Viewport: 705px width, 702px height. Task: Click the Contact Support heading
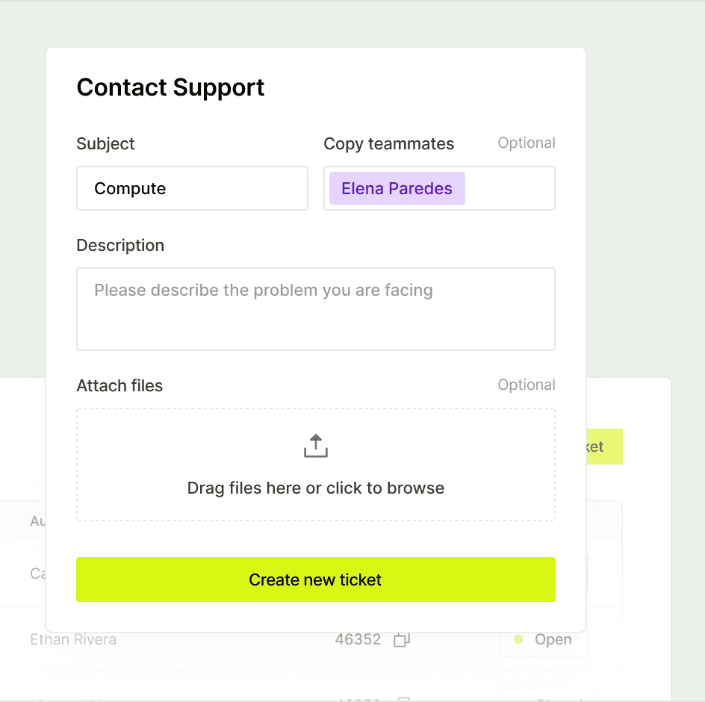(170, 87)
